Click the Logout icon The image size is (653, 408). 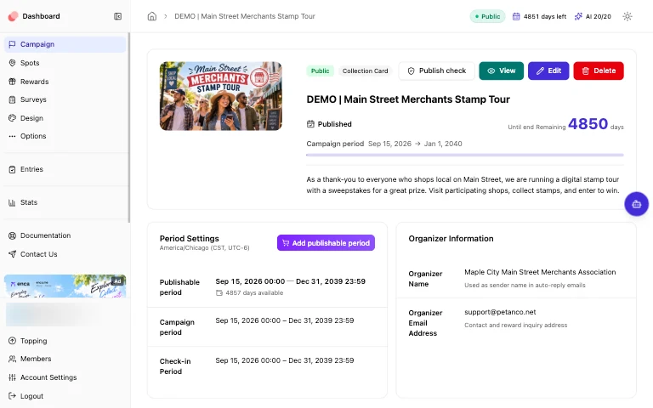(12, 396)
